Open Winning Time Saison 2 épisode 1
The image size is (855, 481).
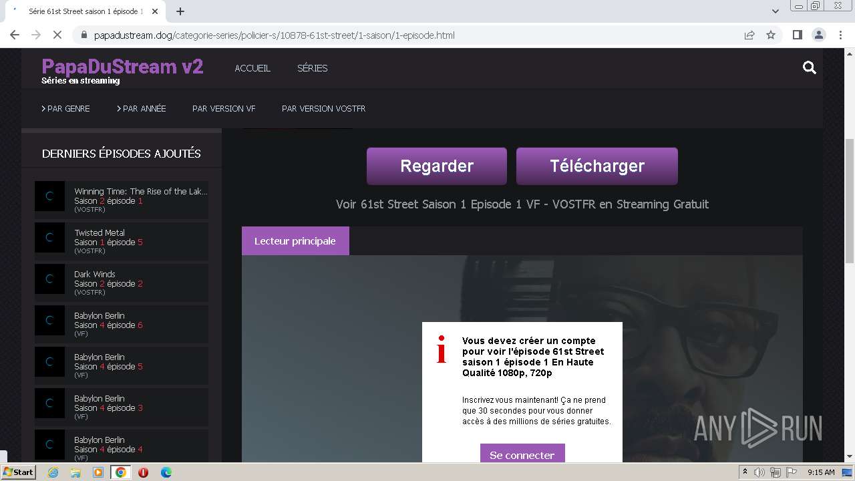tap(122, 200)
